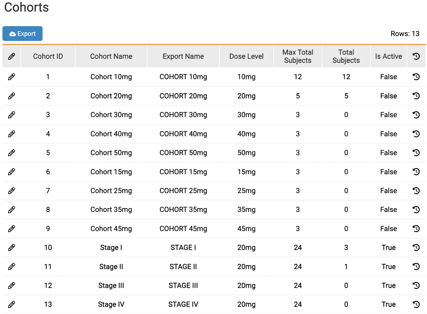This screenshot has height=314, width=427.
Task: Export the cohorts table
Action: pyautogui.click(x=23, y=34)
